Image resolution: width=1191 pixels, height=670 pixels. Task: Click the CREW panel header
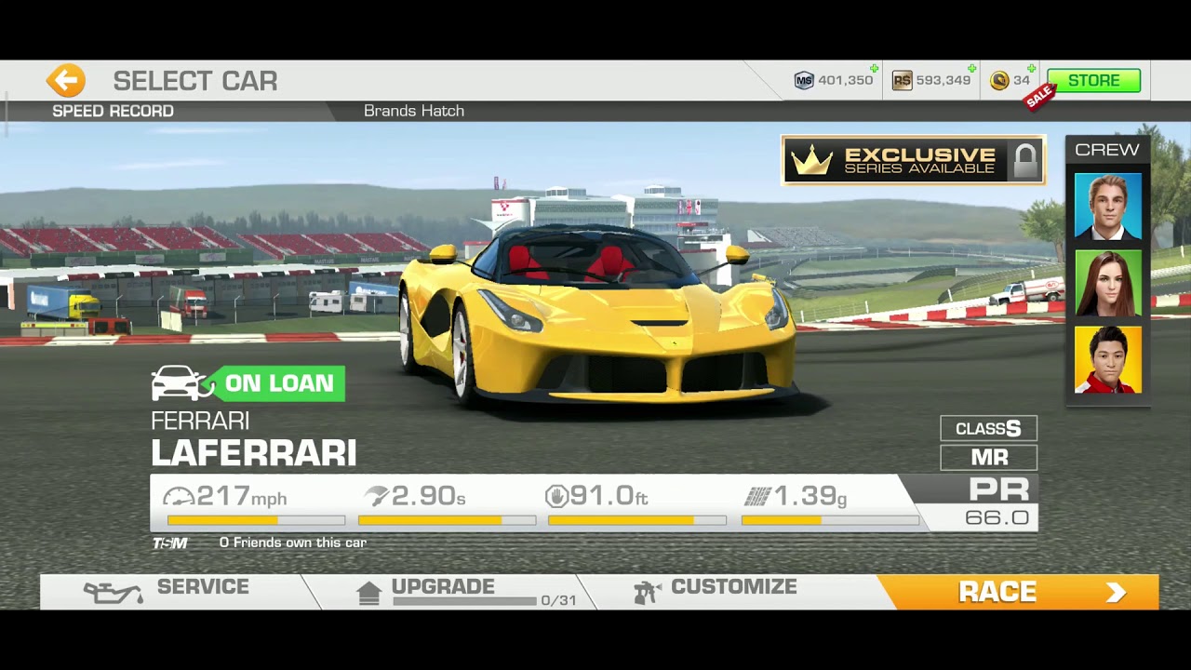(x=1107, y=150)
